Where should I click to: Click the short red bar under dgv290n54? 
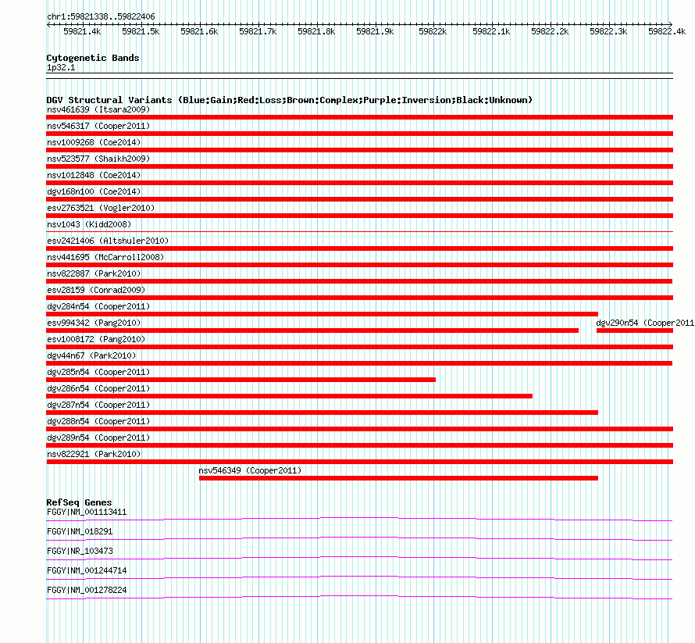pyautogui.click(x=635, y=330)
